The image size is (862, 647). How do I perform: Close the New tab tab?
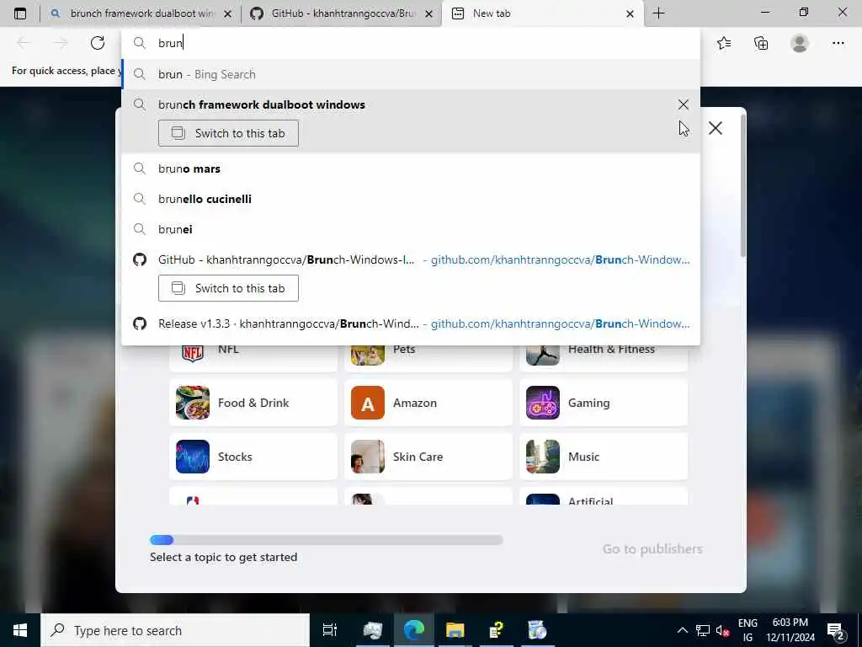coord(630,13)
